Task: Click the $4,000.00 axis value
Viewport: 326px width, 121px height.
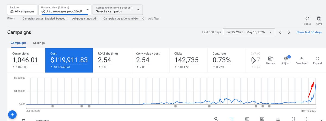Action: 20,91
